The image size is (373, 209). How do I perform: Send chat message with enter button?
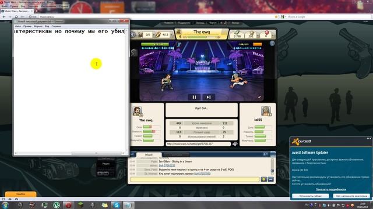pos(270,179)
